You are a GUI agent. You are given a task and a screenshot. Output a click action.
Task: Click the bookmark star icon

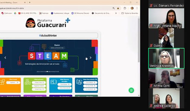click(x=118, y=8)
